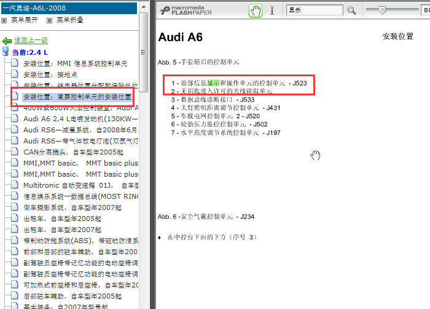Screen dimensions: 430x309
Task: Select the FlashPaper hand pan tool
Action: point(256,10)
